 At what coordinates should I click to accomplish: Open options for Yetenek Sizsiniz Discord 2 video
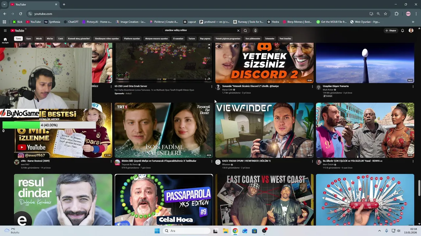click(x=312, y=87)
